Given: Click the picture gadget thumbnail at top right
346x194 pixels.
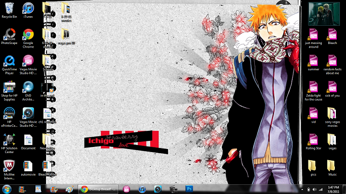Looking at the screenshot, I should pos(324,14).
